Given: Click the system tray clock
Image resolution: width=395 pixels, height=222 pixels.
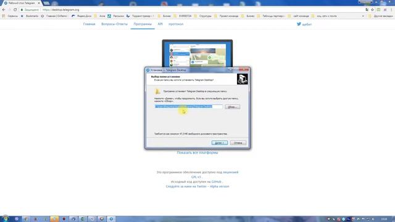Looking at the screenshot, I should [x=384, y=220].
